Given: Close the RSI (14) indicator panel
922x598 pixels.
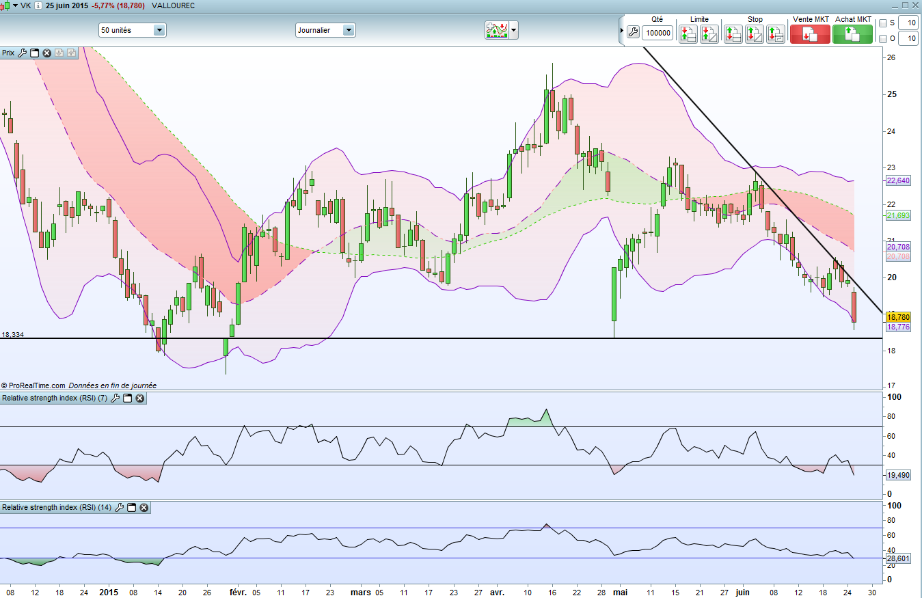Looking at the screenshot, I should pos(144,508).
